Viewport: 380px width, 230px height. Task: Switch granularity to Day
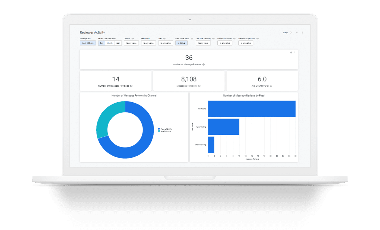[101, 43]
